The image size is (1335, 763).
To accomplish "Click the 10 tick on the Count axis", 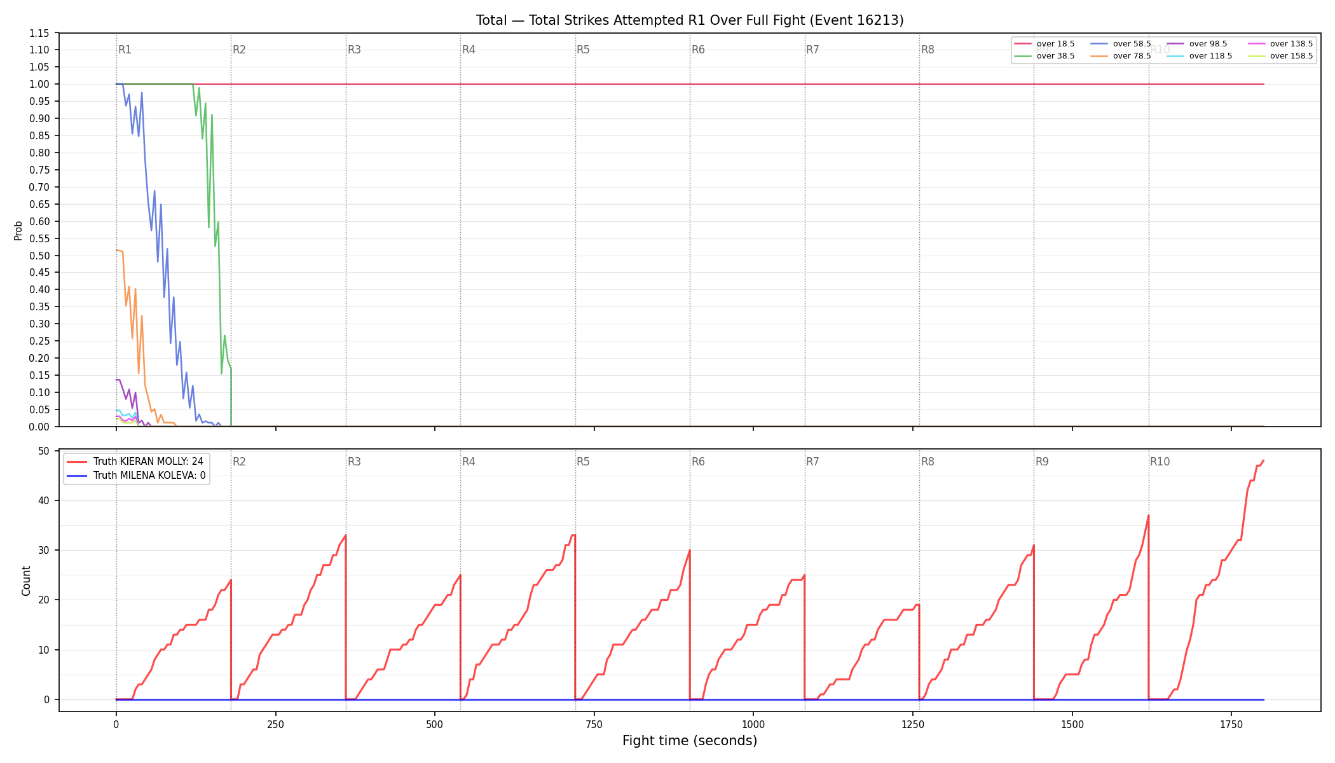I will 44,650.
